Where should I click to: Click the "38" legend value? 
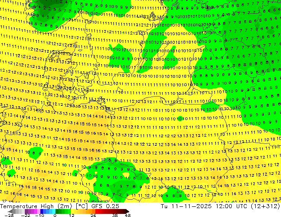pyautogui.click(x=115, y=215)
